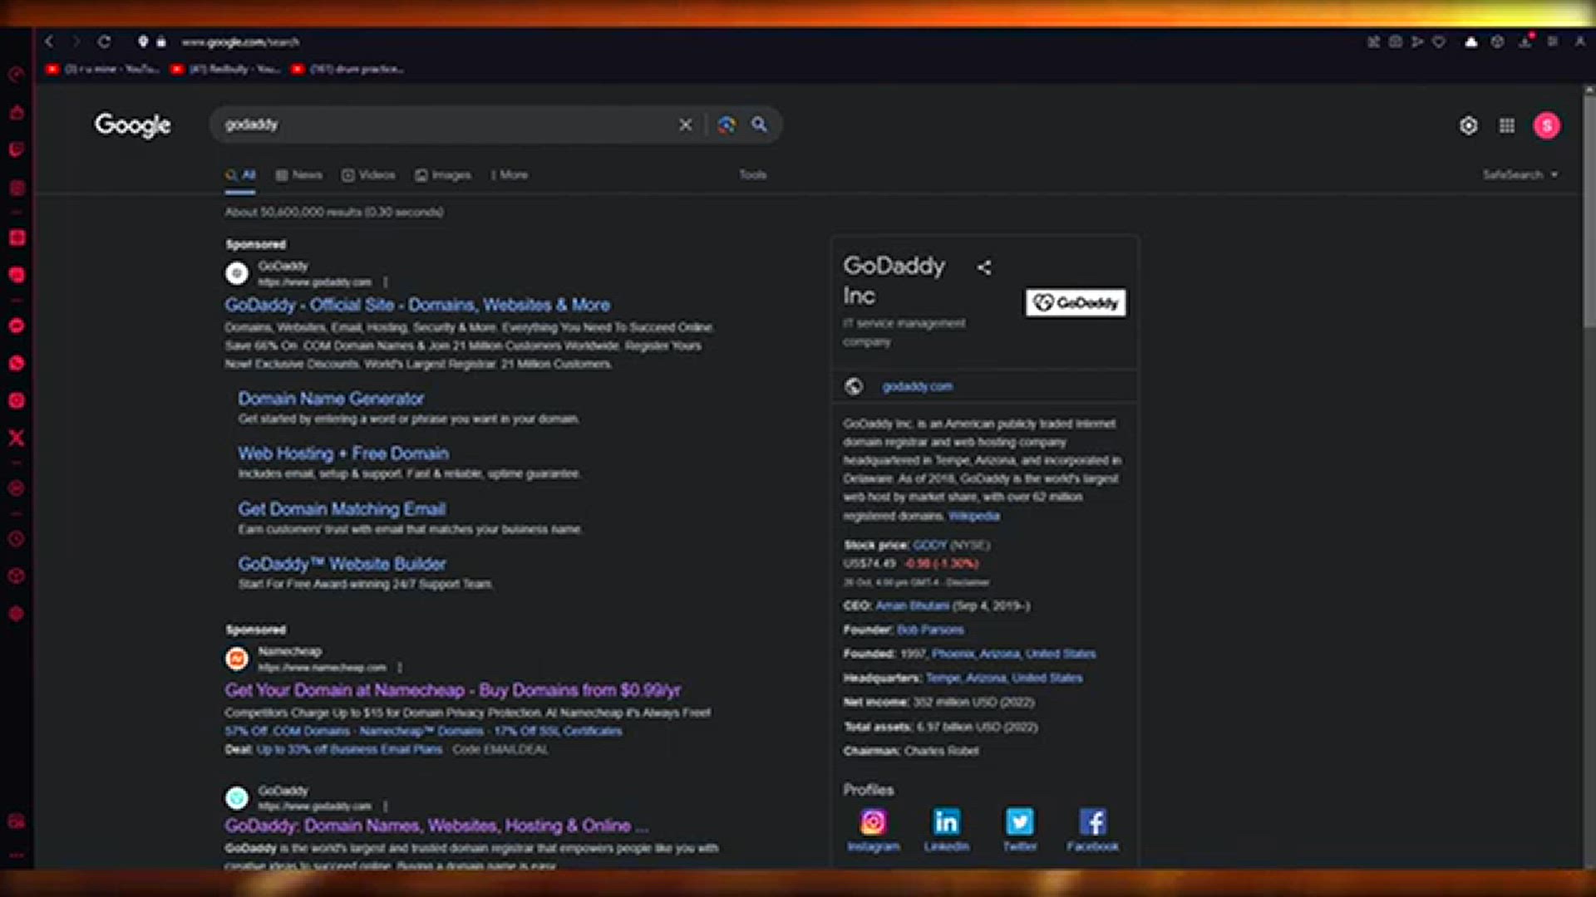Click the X icon in browser sidebar
Viewport: 1596px width, 897px height.
pos(16,438)
